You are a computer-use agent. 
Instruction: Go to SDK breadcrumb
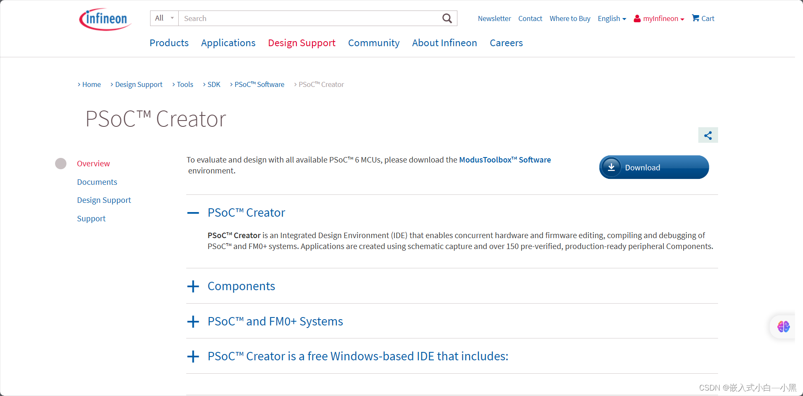214,84
